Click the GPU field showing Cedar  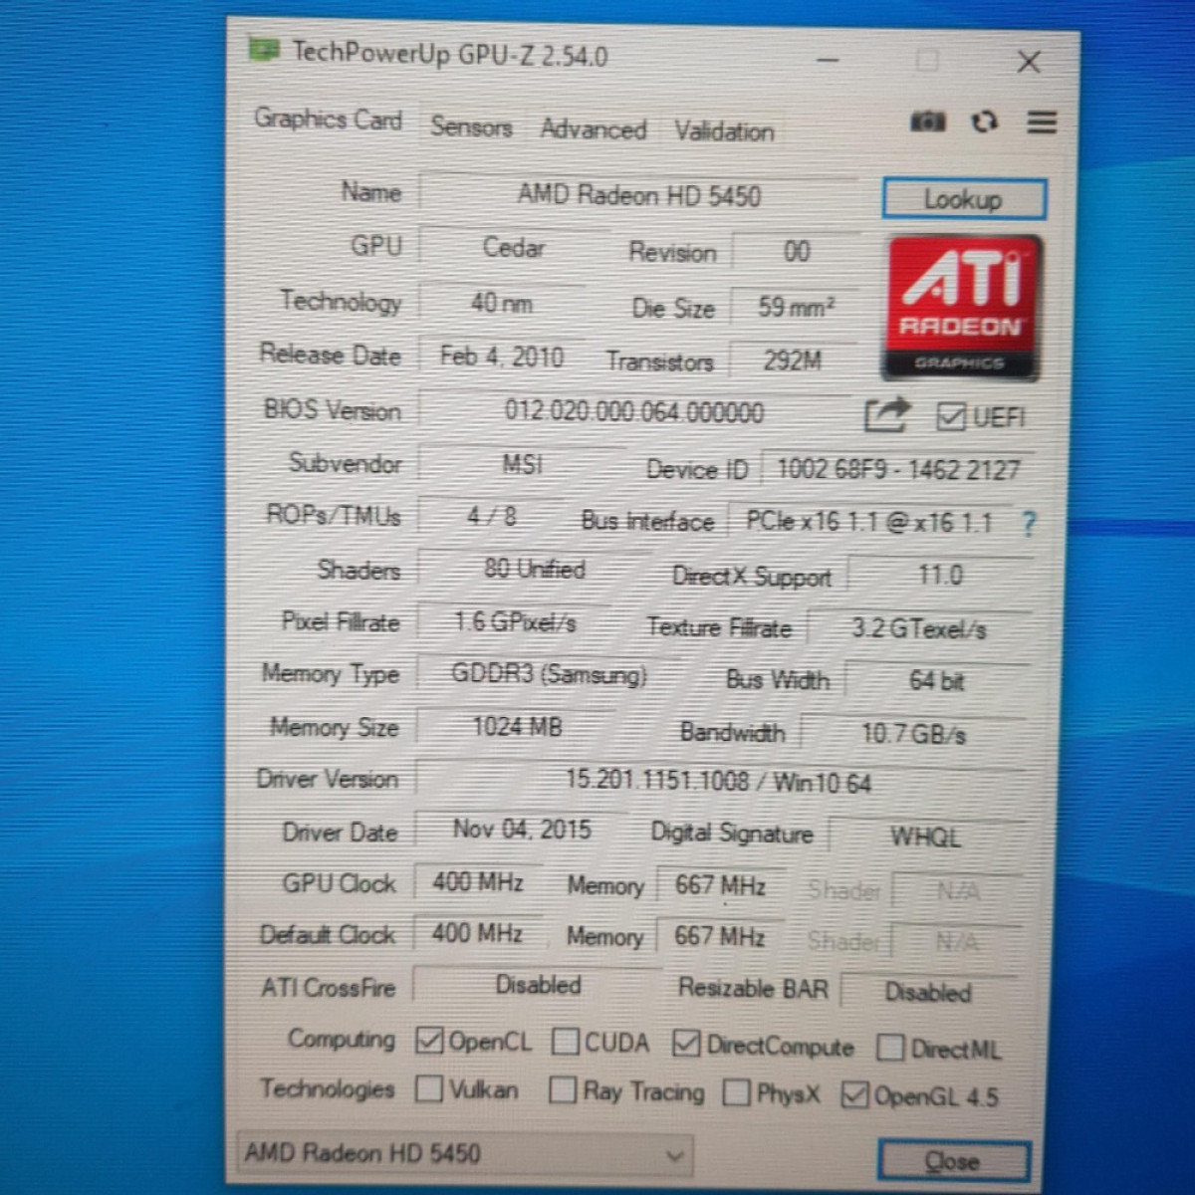(x=514, y=247)
